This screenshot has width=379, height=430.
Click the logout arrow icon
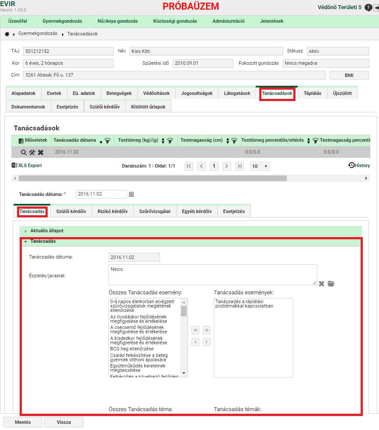(376, 8)
